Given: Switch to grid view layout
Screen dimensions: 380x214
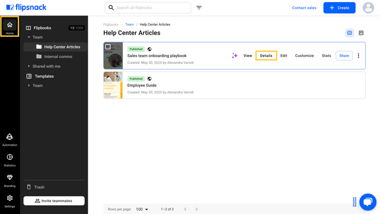Looking at the screenshot, I should (361, 33).
